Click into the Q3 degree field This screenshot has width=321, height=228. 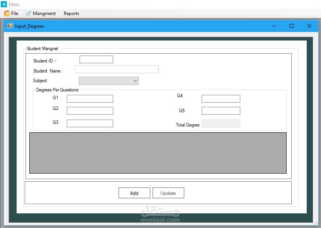pyautogui.click(x=90, y=123)
